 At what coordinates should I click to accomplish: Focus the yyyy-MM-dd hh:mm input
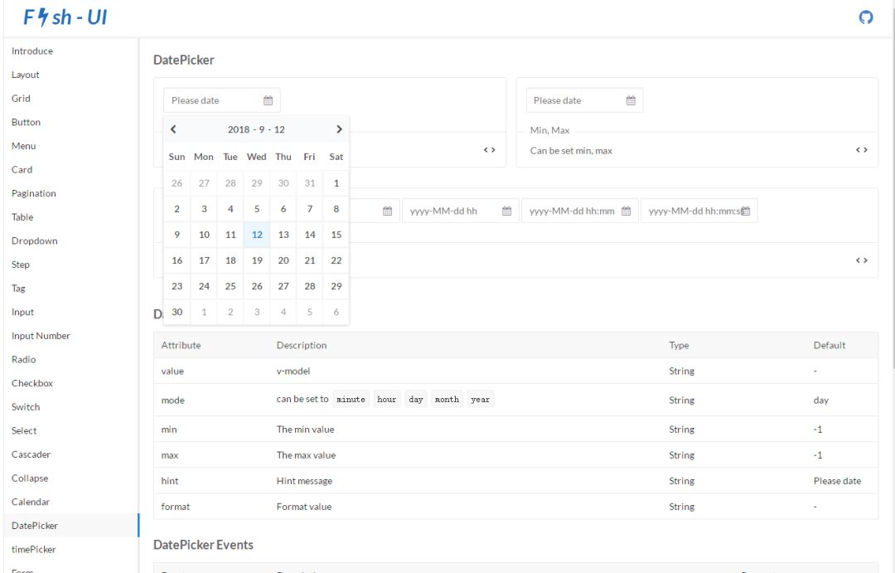579,211
